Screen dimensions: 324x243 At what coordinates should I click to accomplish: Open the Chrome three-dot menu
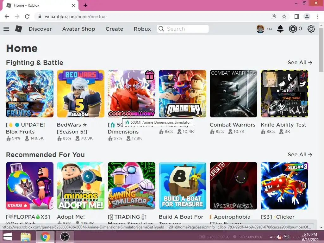(x=317, y=16)
